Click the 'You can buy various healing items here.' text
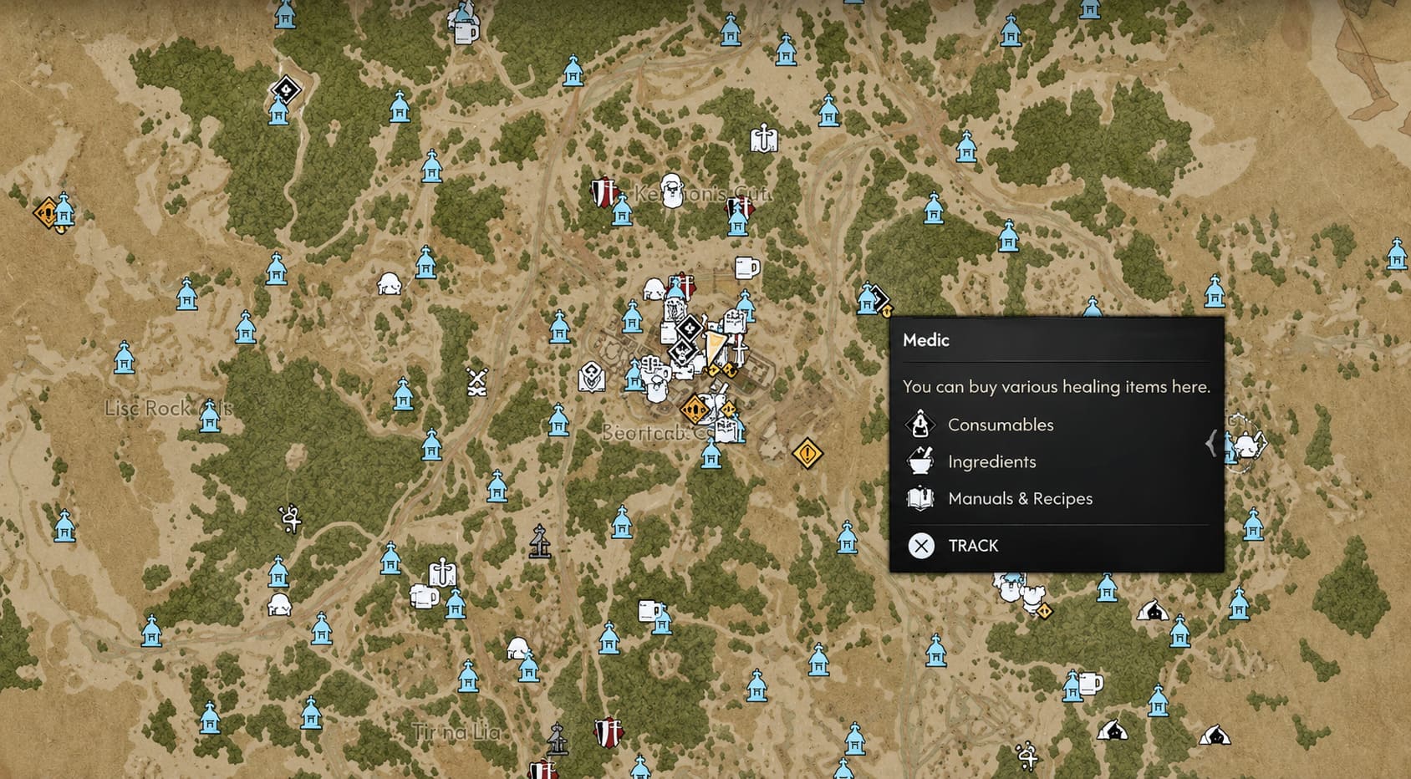This screenshot has height=779, width=1411. pos(1056,386)
